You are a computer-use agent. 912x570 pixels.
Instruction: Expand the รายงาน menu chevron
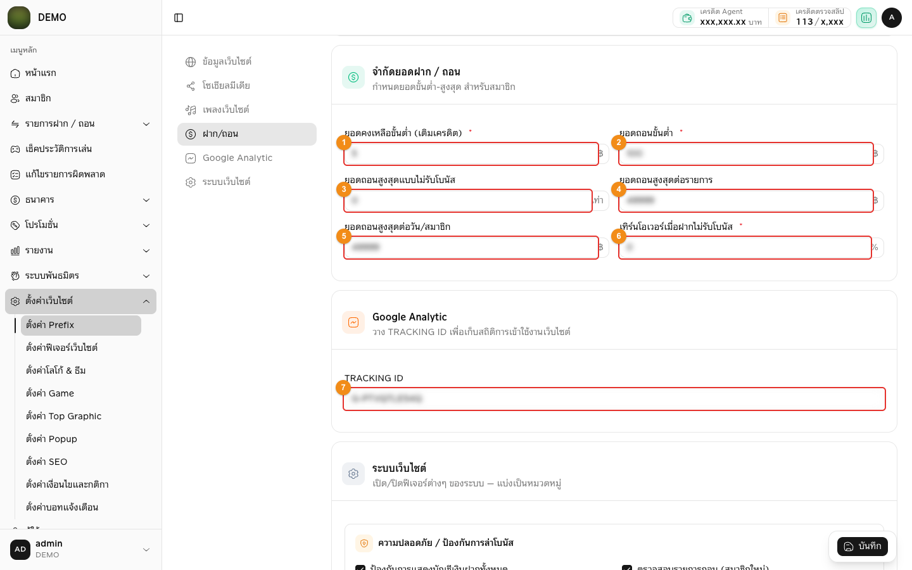tap(146, 251)
